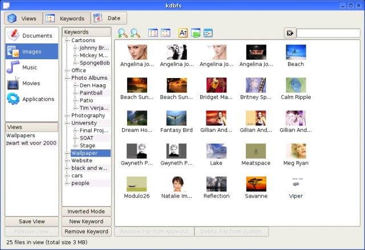Click the New Keyword button
365x250 pixels.
86,222
